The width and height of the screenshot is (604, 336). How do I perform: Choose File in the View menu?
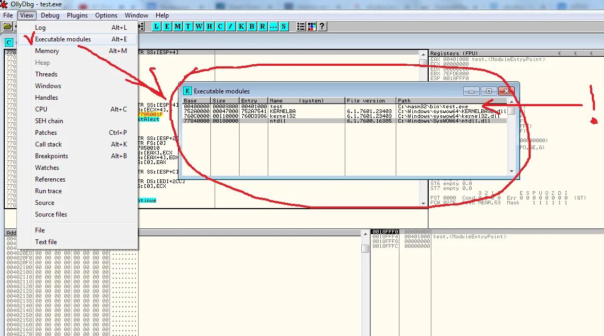point(78,230)
